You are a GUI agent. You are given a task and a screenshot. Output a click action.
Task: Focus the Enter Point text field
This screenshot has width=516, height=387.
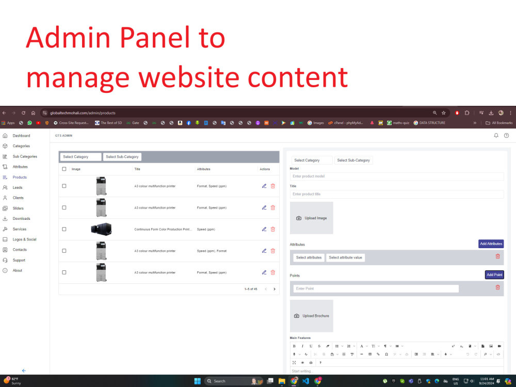(376, 288)
